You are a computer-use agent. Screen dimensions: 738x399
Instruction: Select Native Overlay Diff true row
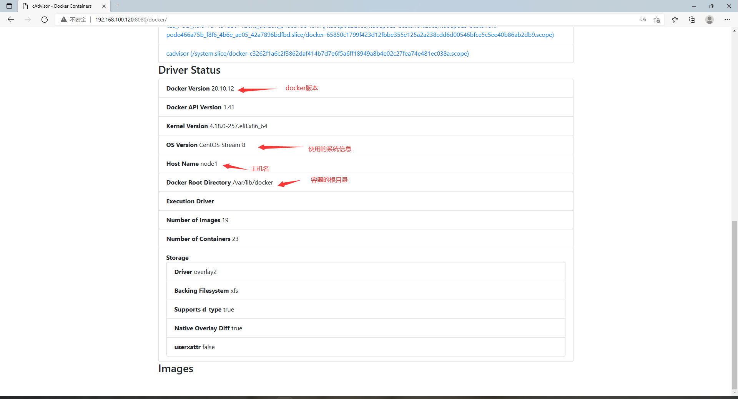[366, 328]
